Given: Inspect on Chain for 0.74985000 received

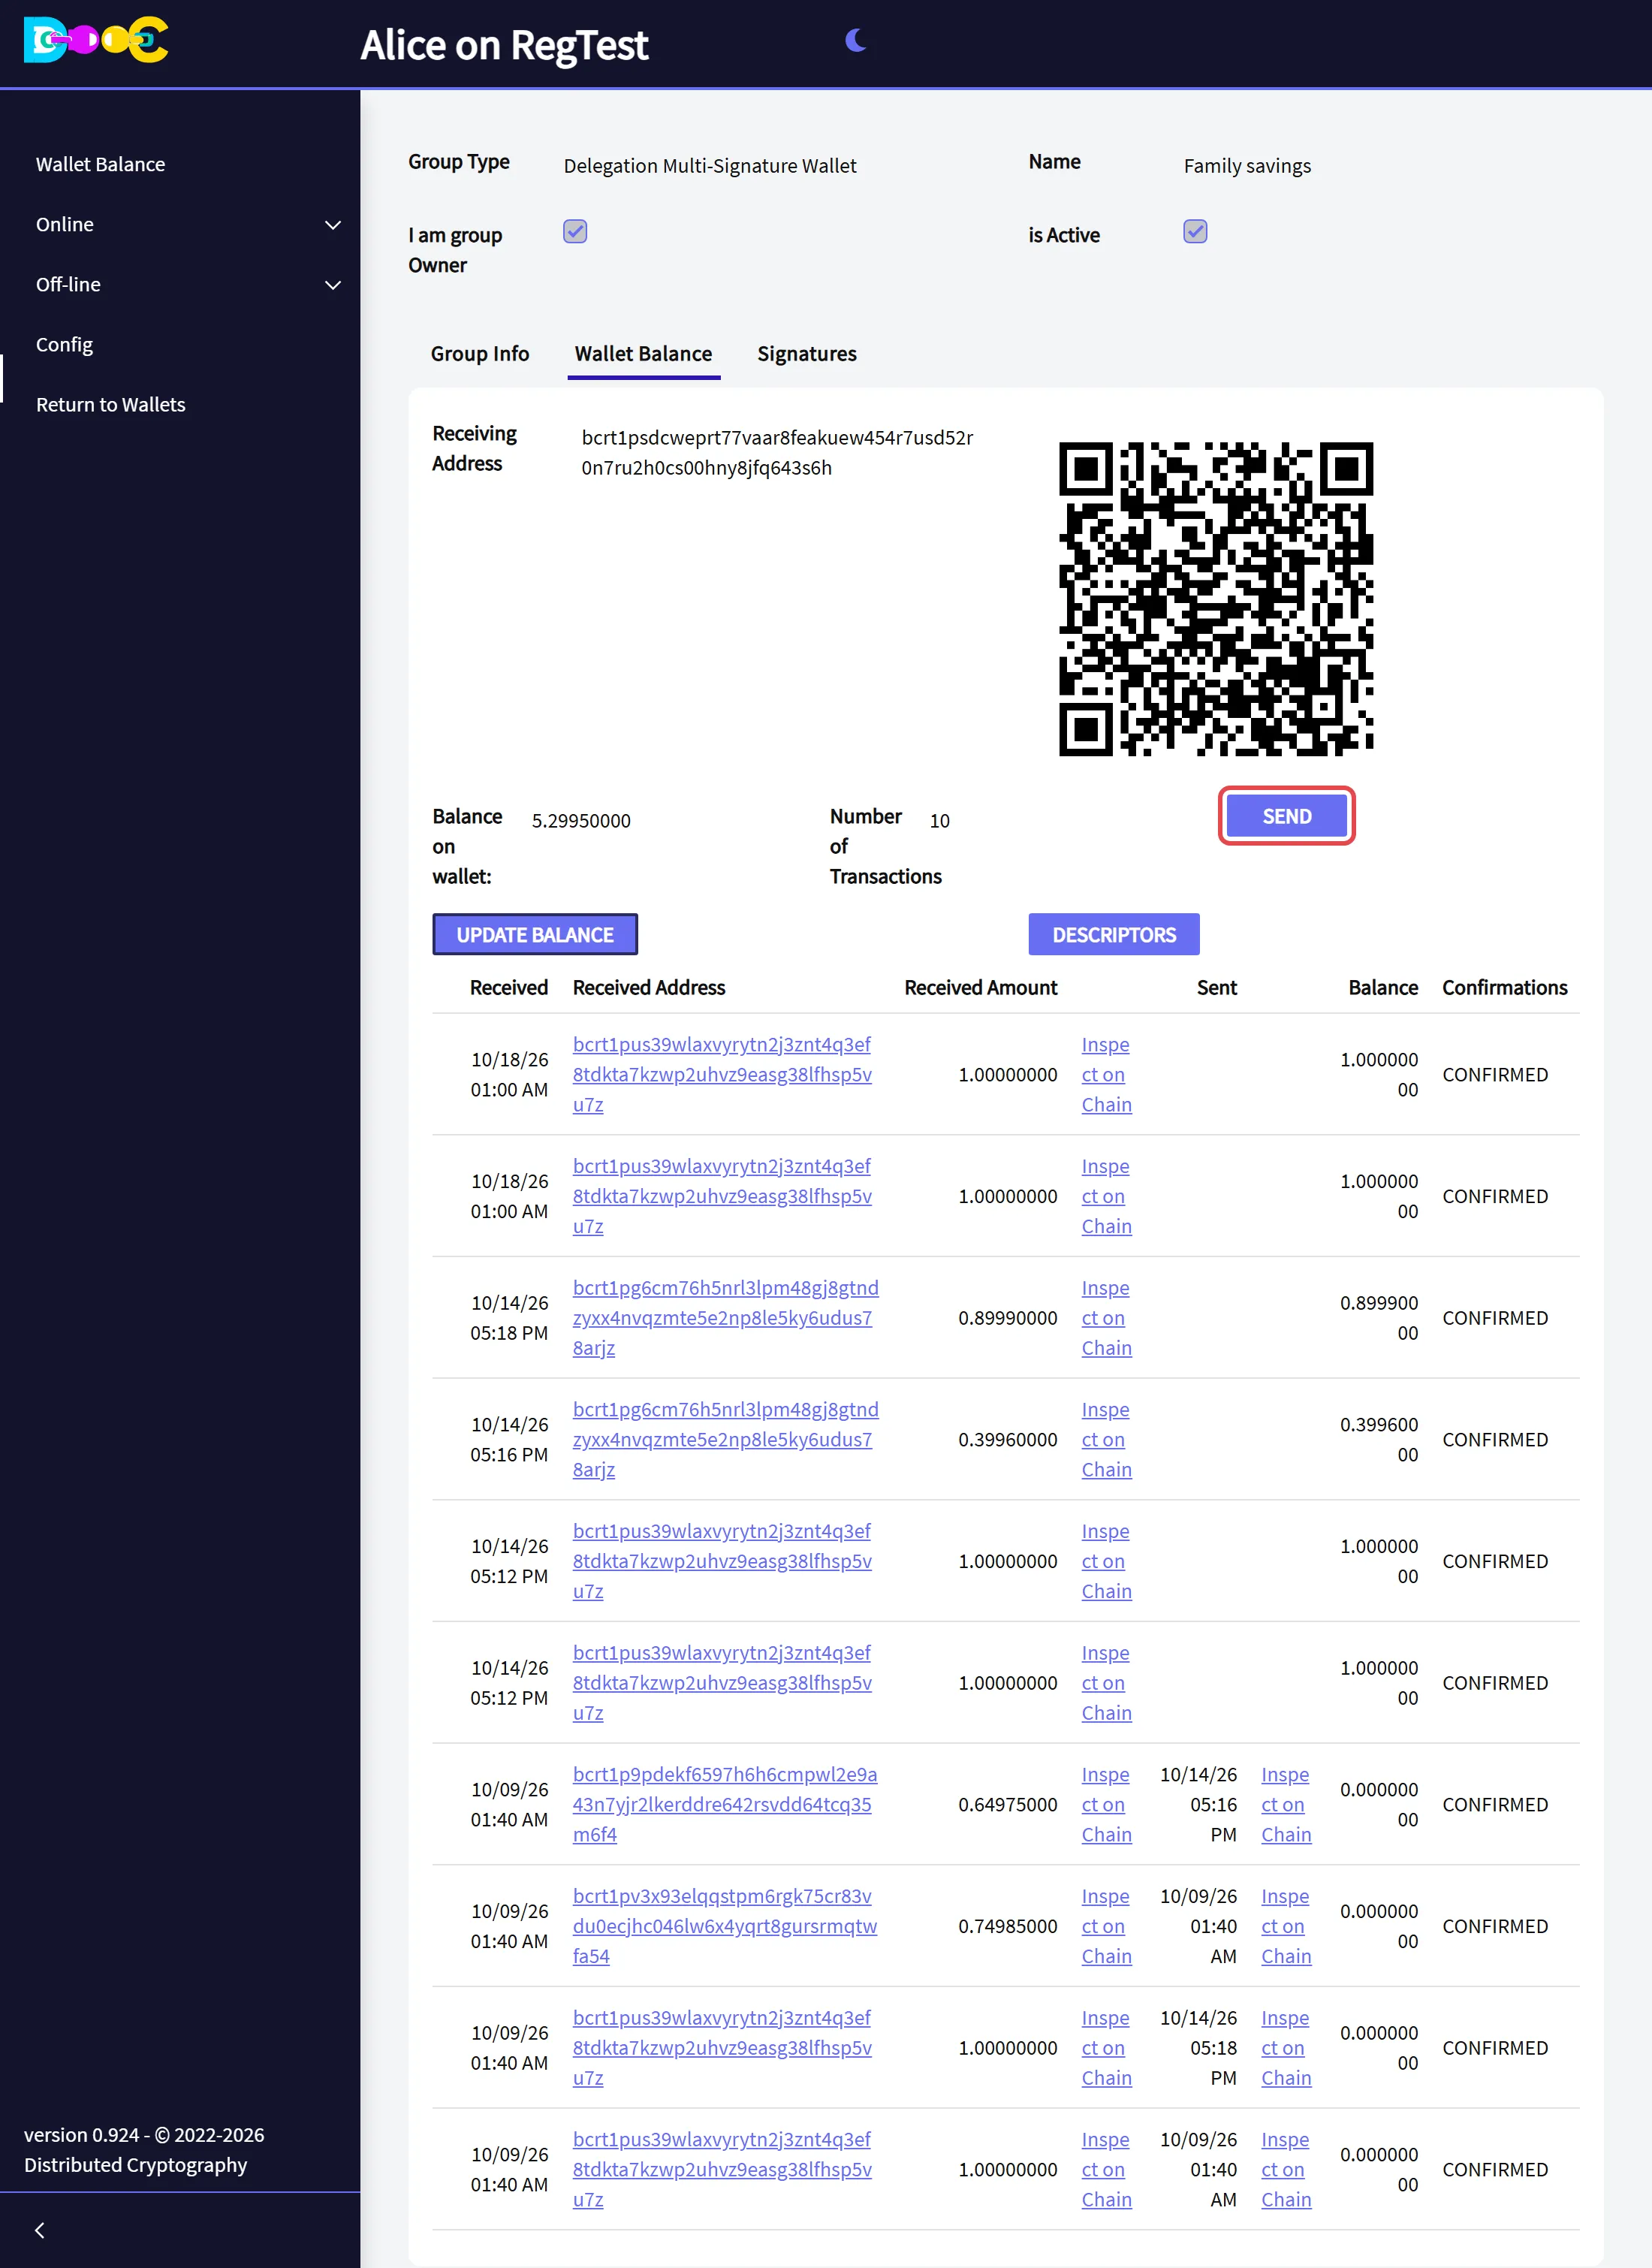Looking at the screenshot, I should (x=1106, y=1926).
